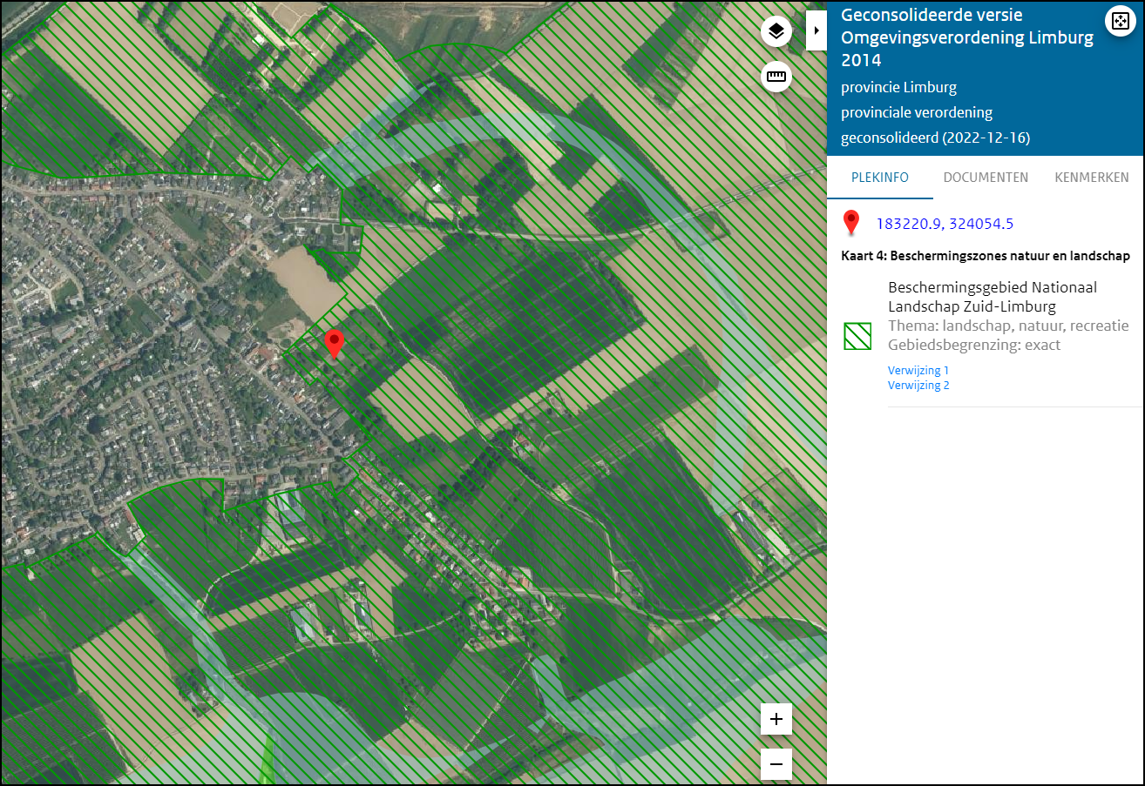Click the fit-to-plan extent icon in the header

click(1120, 21)
